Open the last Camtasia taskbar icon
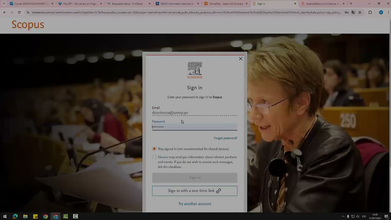The width and height of the screenshot is (391, 220). (x=75, y=216)
